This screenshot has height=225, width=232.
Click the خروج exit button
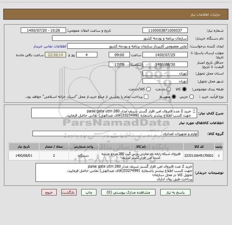tap(49, 192)
